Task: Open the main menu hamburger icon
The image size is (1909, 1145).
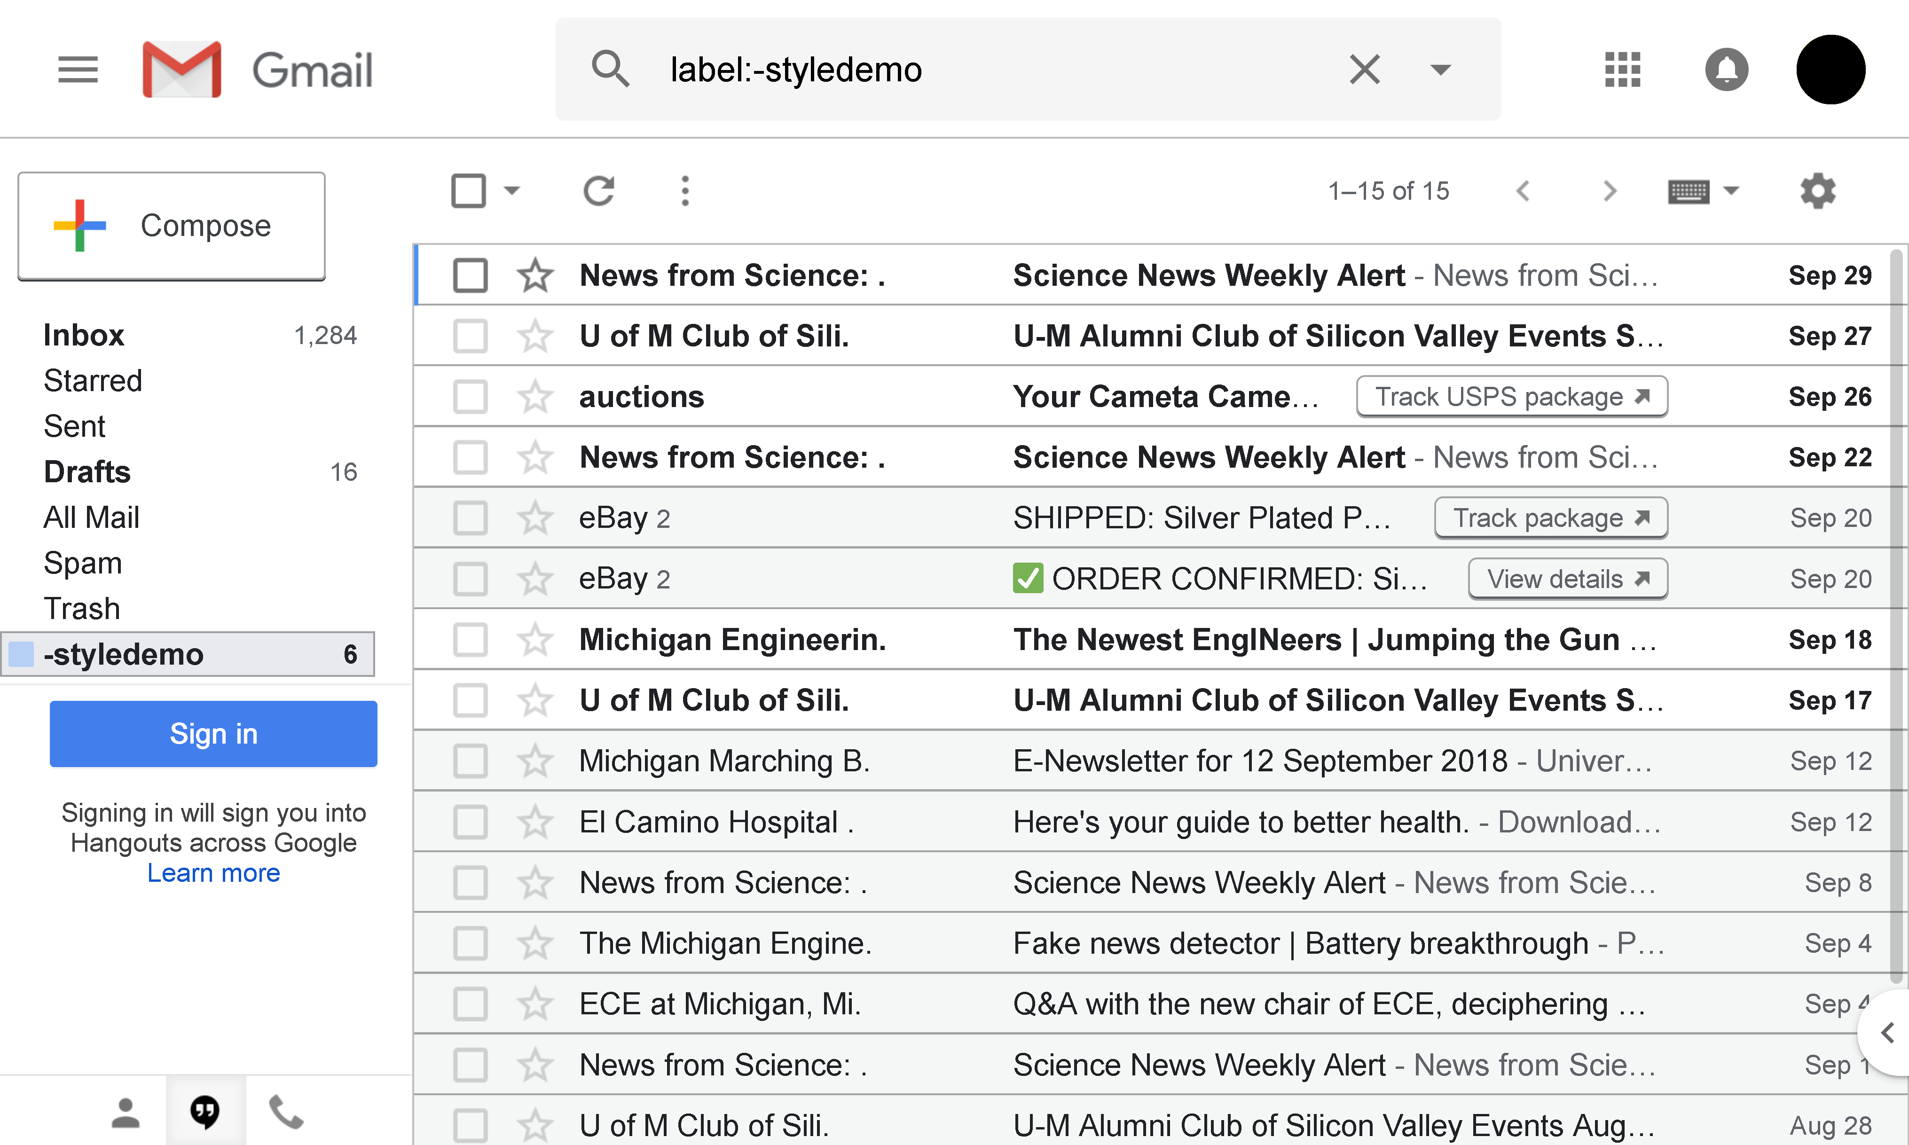Action: tap(78, 70)
